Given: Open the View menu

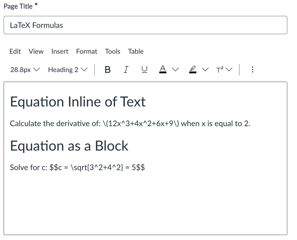Looking at the screenshot, I should click(x=36, y=51).
